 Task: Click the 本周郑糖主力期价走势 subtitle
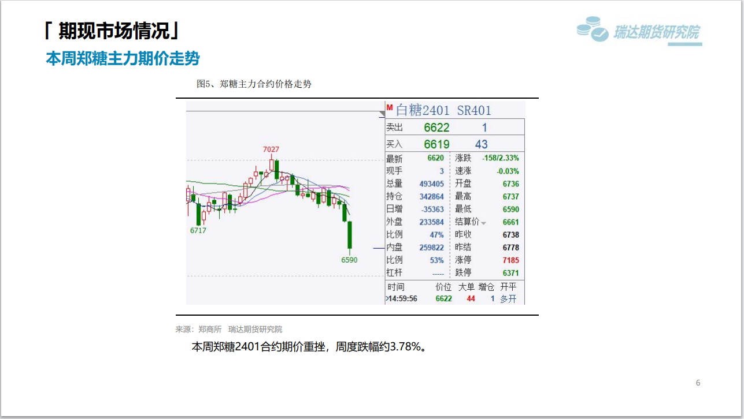tap(123, 58)
